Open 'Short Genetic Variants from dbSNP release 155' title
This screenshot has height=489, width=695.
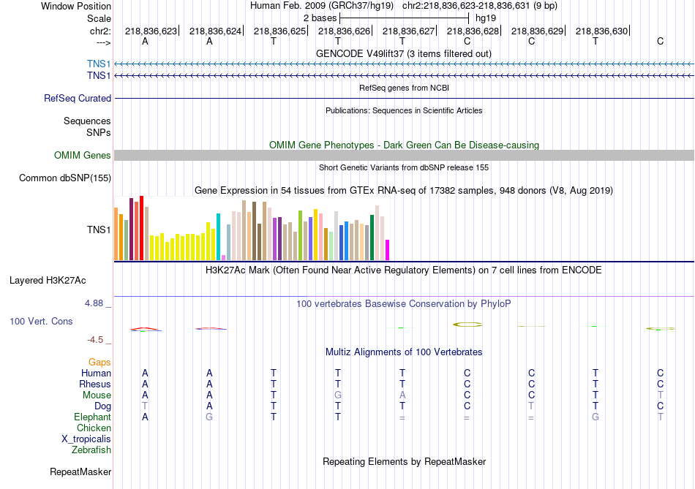tap(404, 167)
